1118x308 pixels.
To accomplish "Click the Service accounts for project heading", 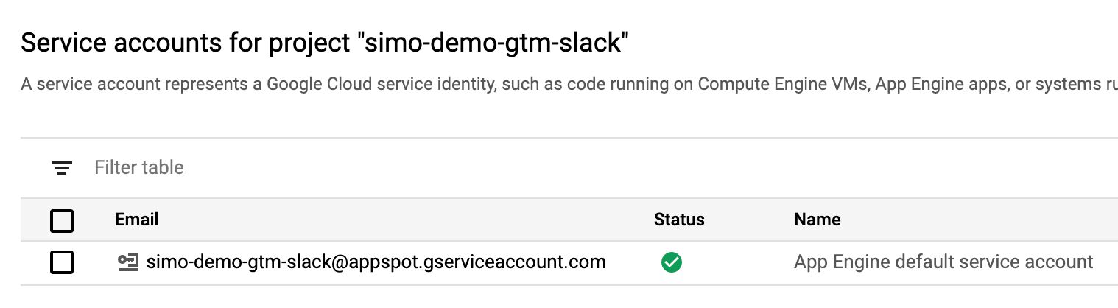I will point(325,44).
